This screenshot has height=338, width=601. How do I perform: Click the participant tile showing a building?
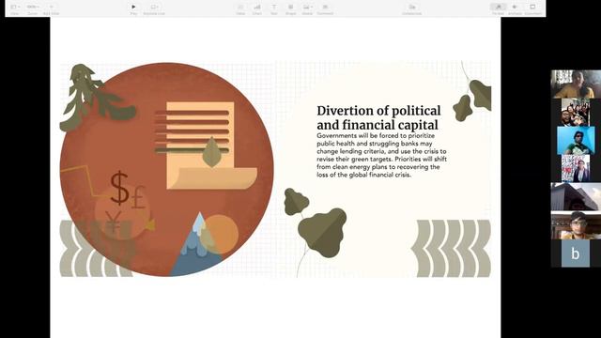pyautogui.click(x=576, y=197)
